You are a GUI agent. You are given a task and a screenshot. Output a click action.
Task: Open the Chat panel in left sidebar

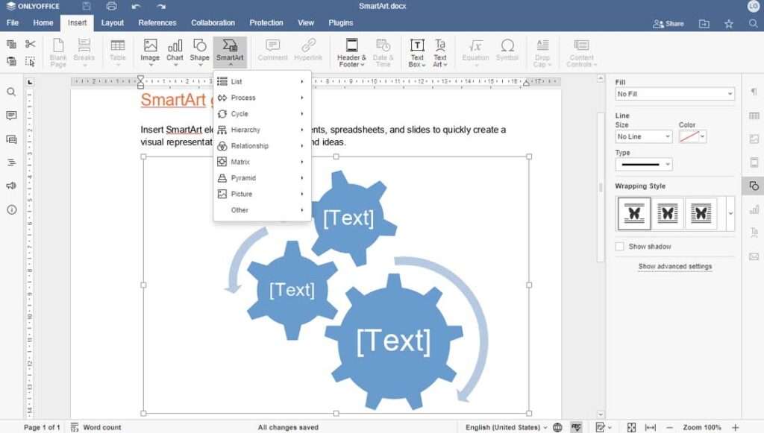(x=11, y=139)
